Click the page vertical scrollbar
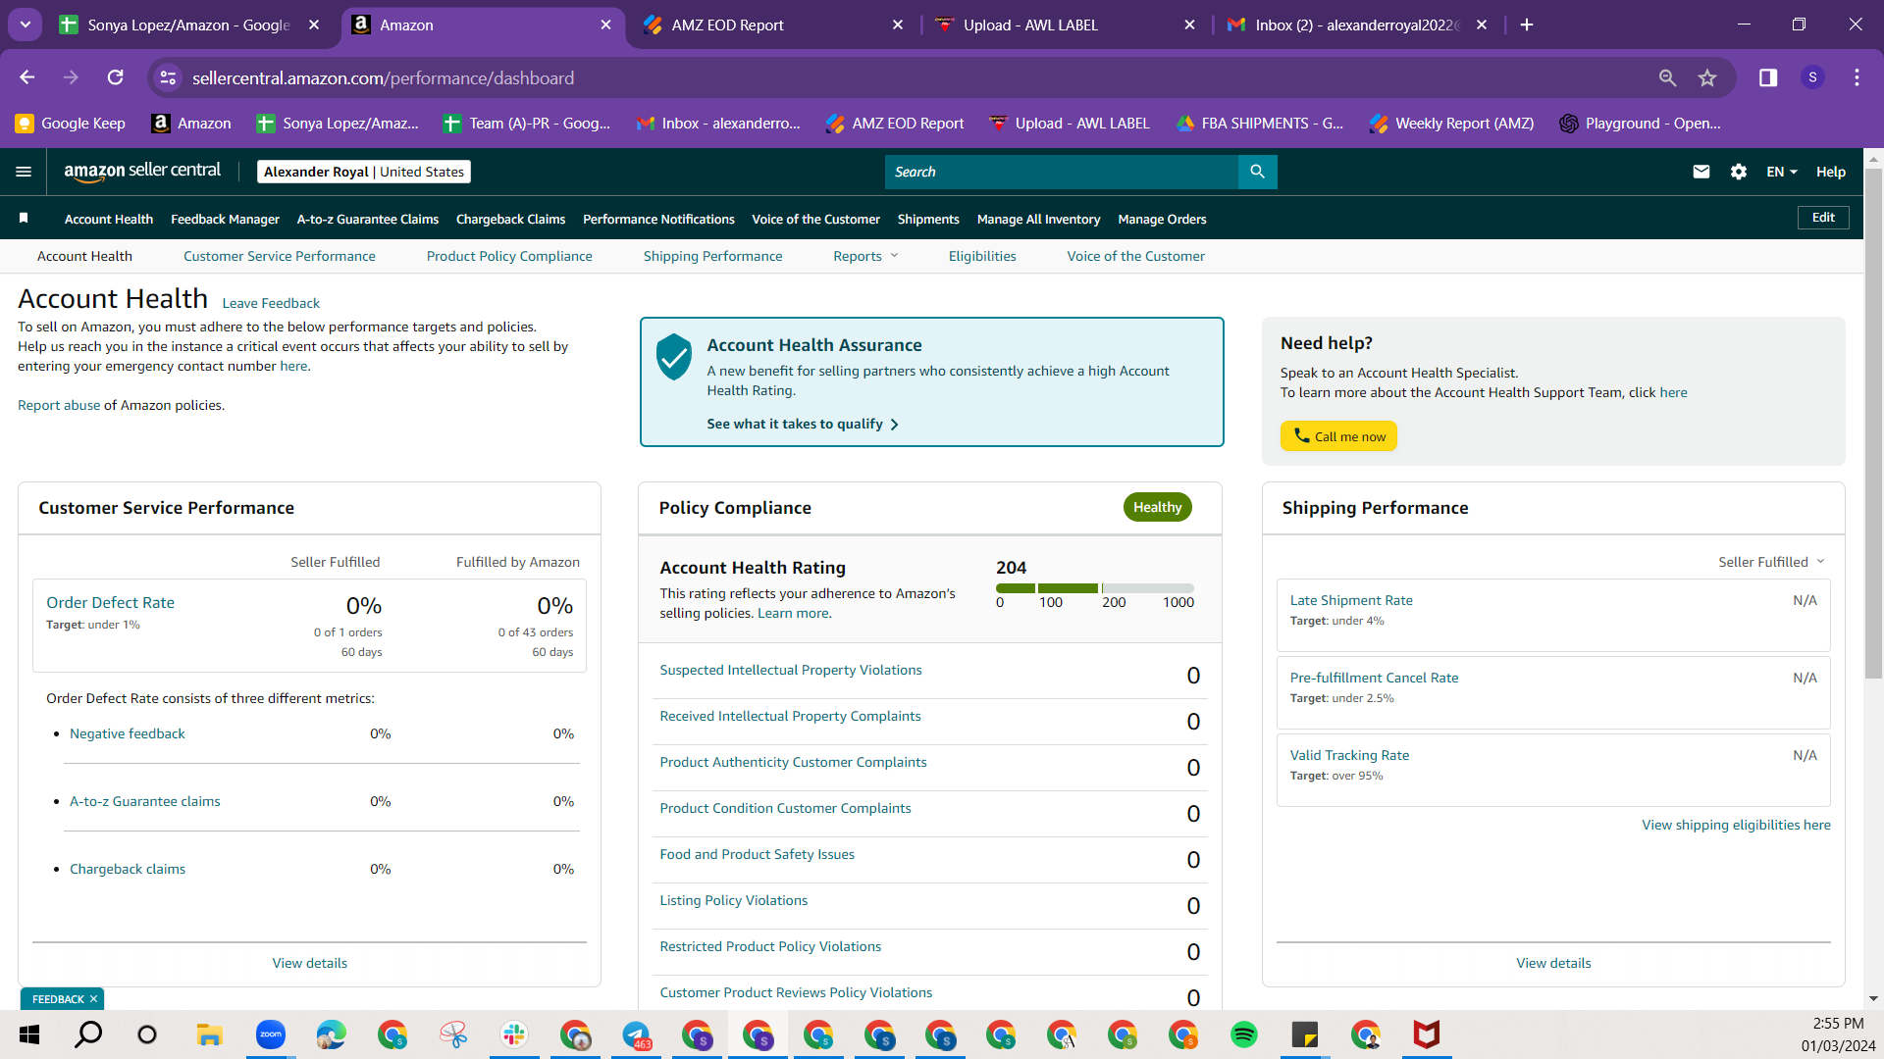 point(1873,422)
